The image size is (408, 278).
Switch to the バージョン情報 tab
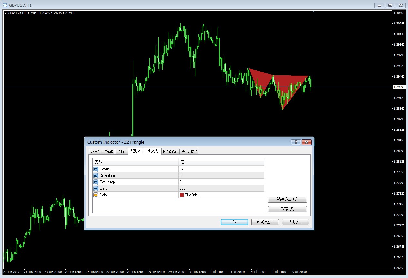pos(102,151)
